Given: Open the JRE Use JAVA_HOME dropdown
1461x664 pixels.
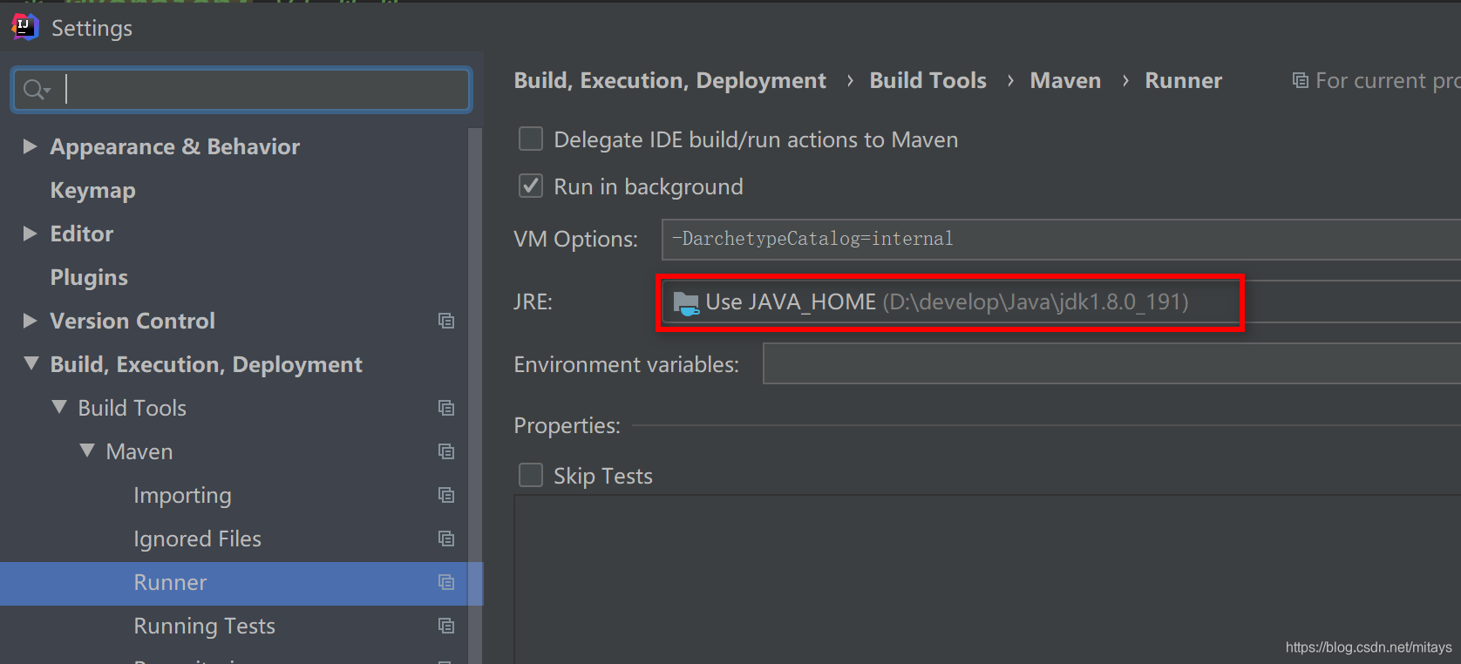Looking at the screenshot, I should pos(1061,302).
